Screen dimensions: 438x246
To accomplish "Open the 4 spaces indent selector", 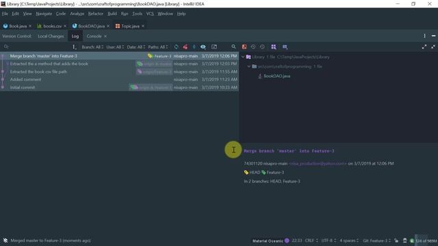I will 349,241.
